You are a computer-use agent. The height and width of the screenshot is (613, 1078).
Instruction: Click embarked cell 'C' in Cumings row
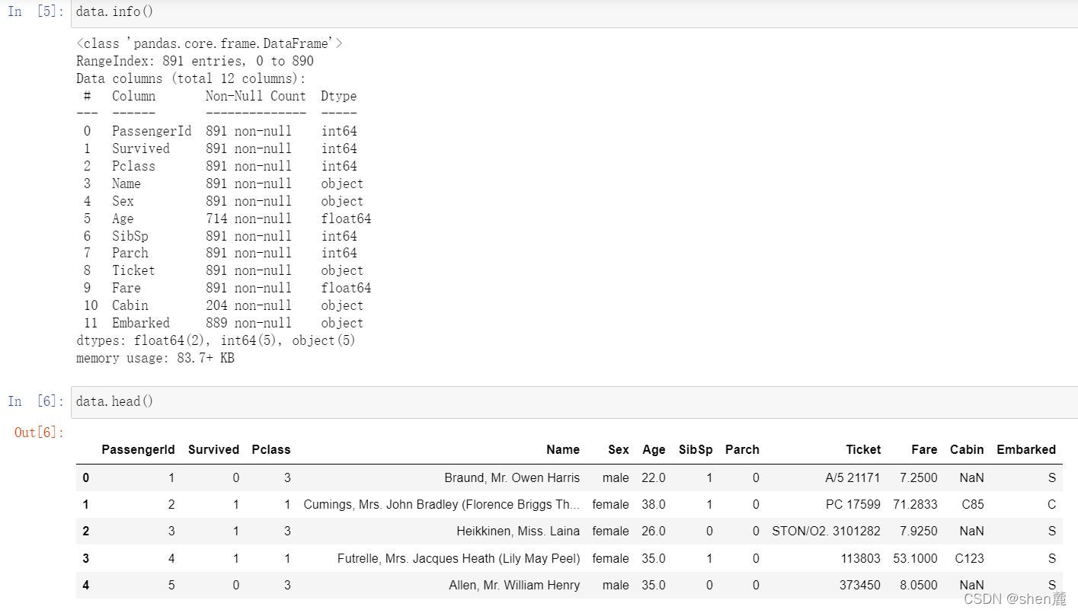coord(1051,504)
